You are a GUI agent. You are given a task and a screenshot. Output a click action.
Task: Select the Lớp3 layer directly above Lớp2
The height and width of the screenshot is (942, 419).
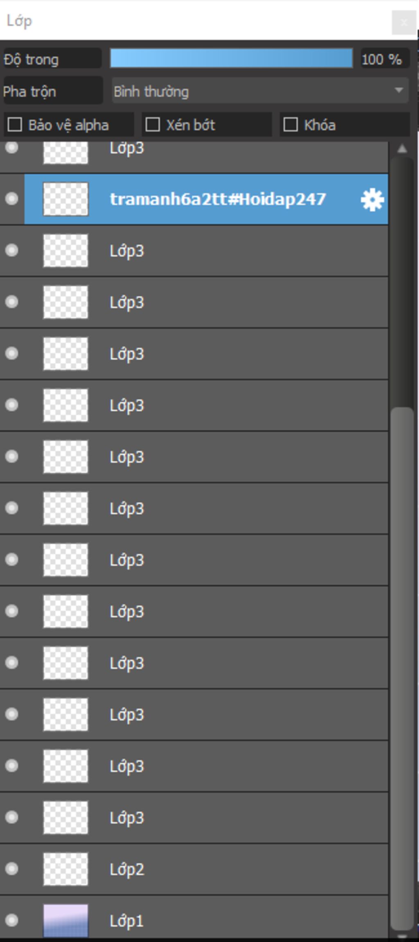coord(194,818)
